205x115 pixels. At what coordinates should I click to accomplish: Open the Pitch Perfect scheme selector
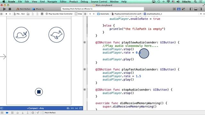tap(23, 9)
